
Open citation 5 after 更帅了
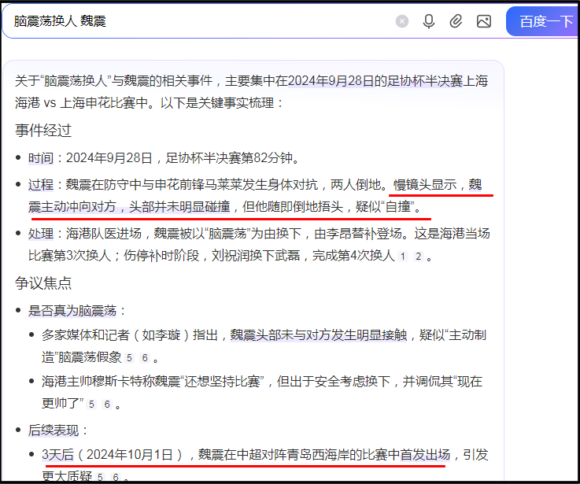click(91, 404)
